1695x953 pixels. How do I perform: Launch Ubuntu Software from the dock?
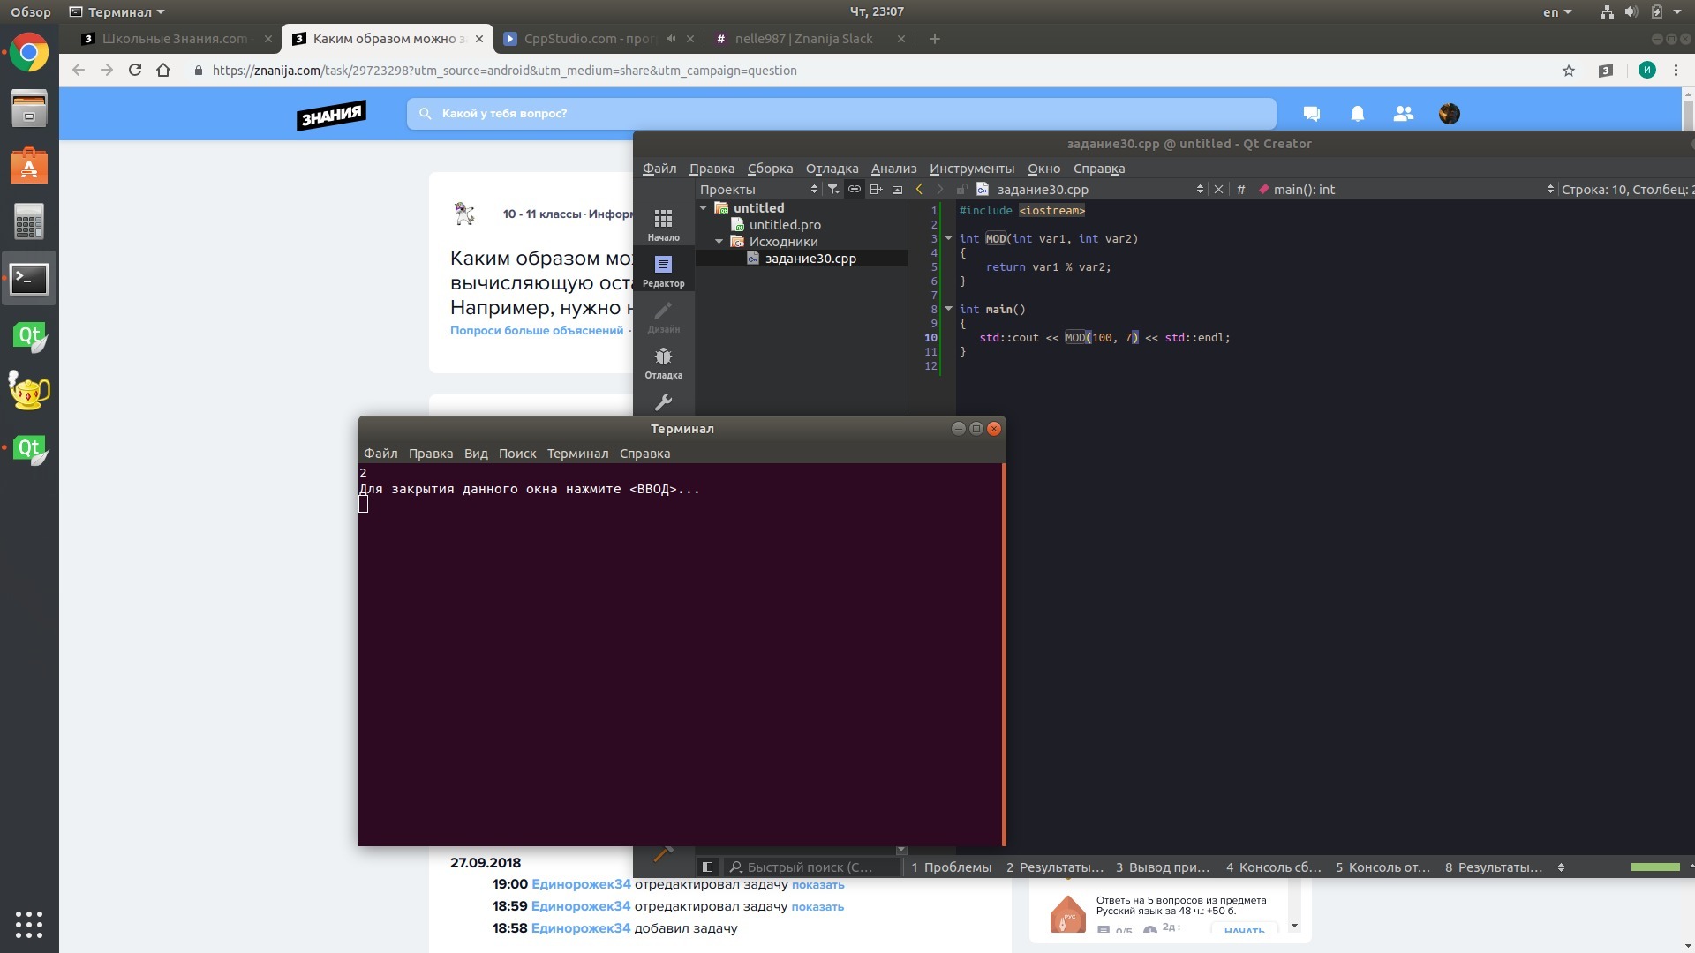29,166
